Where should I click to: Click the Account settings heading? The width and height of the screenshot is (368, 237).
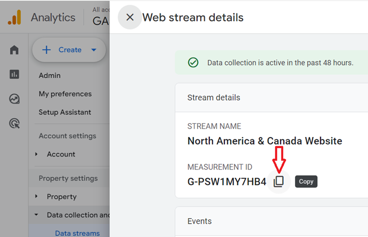click(67, 136)
